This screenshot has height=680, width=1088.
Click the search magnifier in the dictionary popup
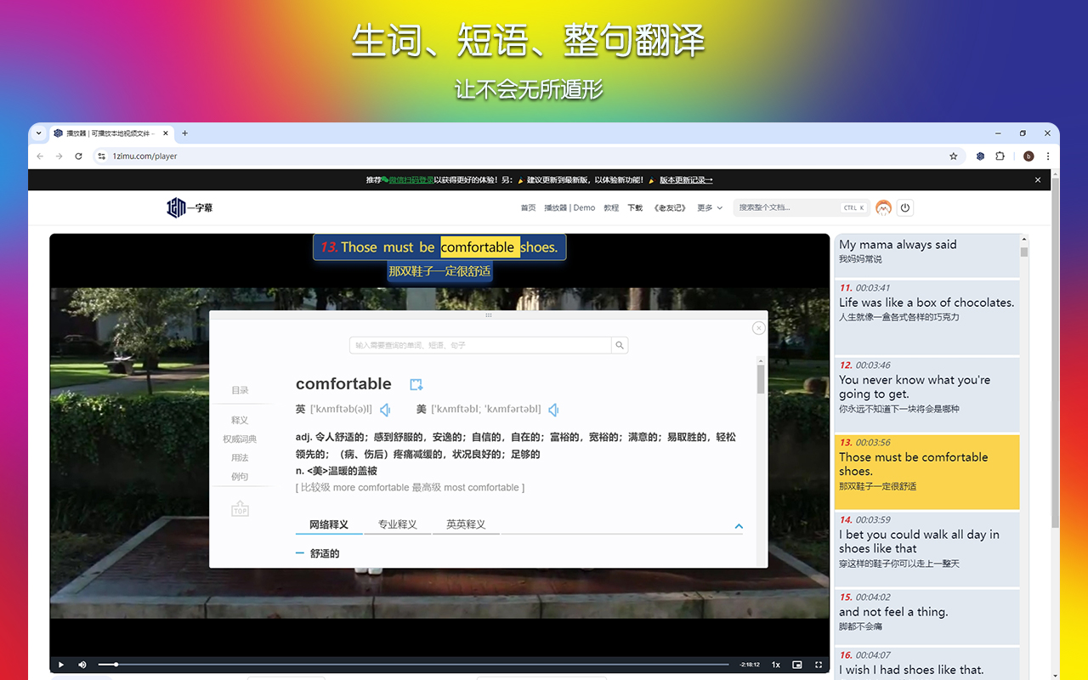[x=619, y=345]
